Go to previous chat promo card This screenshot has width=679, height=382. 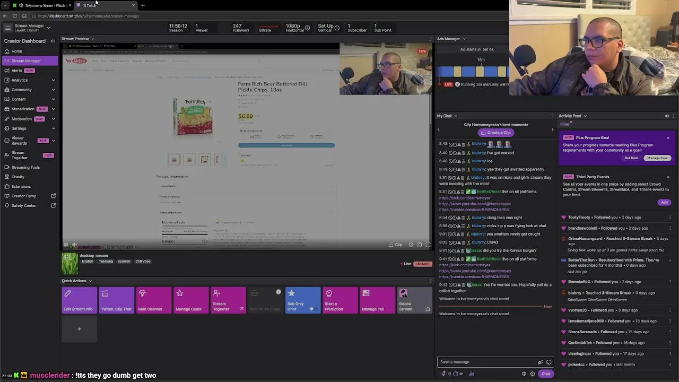[x=439, y=129]
